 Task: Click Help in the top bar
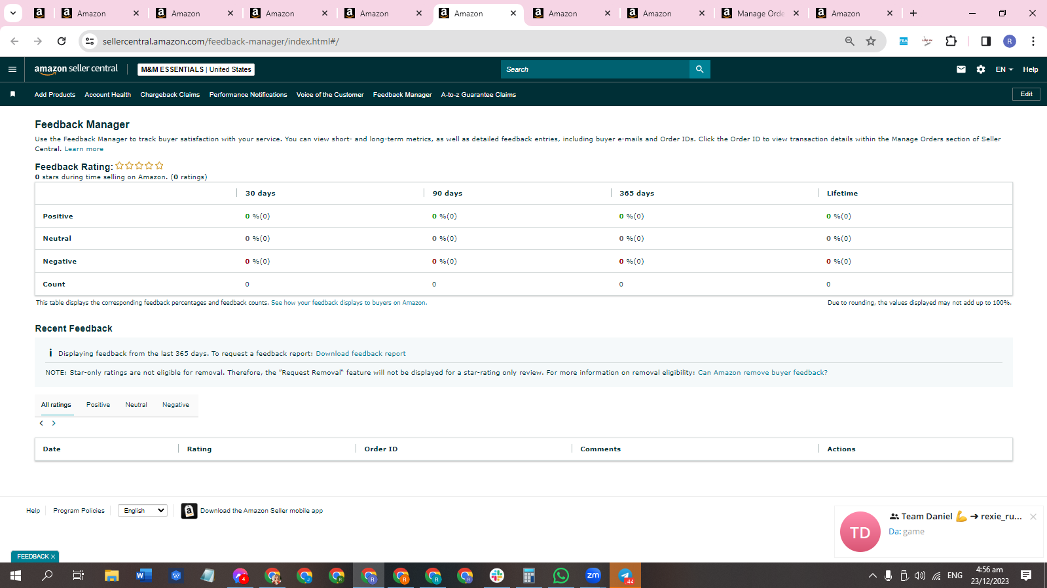point(1031,69)
